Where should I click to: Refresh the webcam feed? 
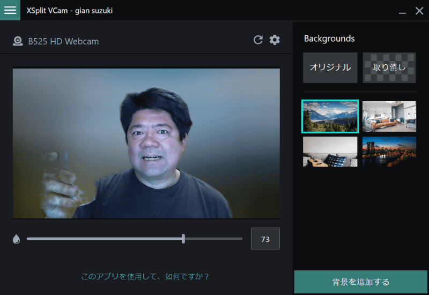pos(258,40)
